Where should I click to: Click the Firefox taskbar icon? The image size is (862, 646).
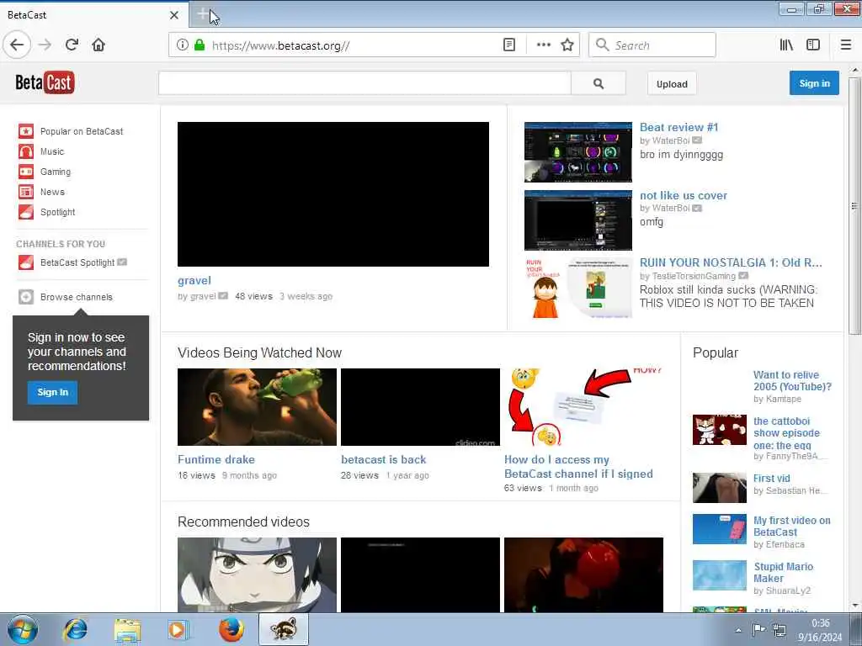[x=231, y=630]
